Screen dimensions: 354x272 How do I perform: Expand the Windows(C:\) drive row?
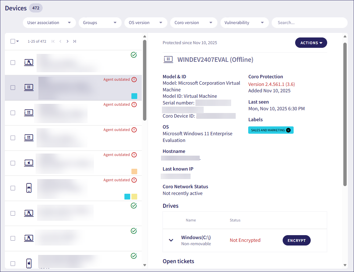(x=171, y=240)
